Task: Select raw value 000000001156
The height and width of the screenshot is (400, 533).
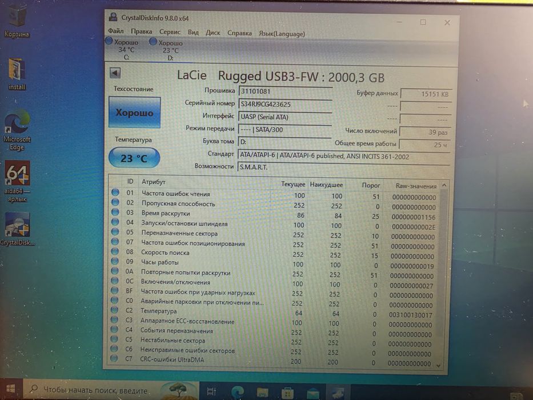Action: [414, 217]
